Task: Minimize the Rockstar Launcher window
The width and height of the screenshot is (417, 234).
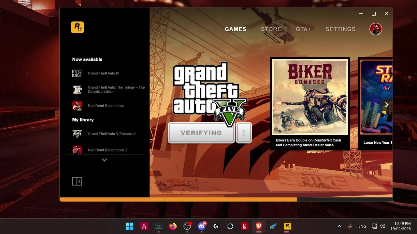Action: click(361, 14)
